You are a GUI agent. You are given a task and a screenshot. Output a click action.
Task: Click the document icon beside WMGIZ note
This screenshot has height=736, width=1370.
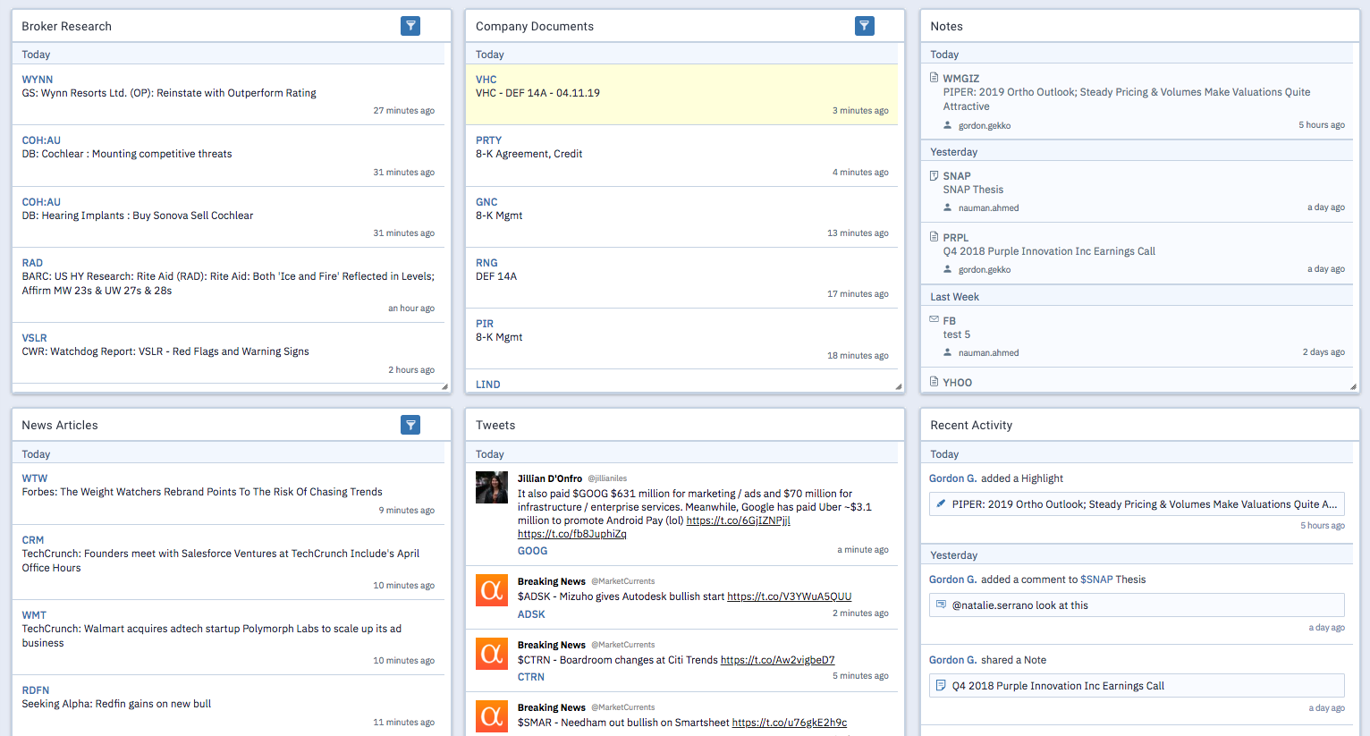934,78
